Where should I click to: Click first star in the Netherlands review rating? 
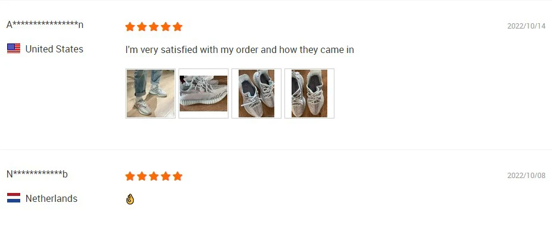[130, 176]
